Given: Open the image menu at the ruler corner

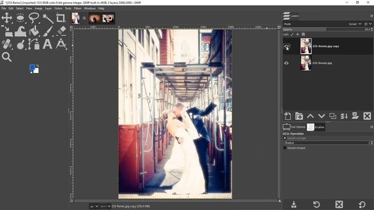Looking at the screenshot, I should (x=71, y=27).
